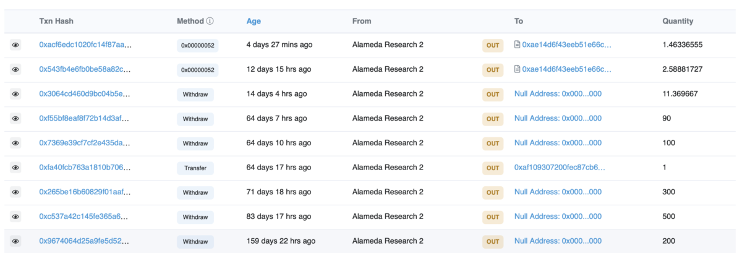Click Alameda Research 2 in the 71 days row
Image resolution: width=742 pixels, height=253 pixels.
[x=388, y=192]
